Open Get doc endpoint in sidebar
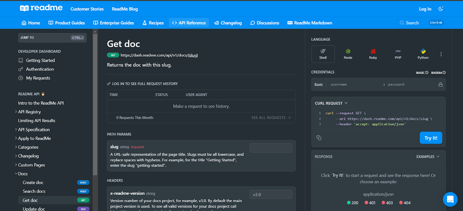 tap(54, 200)
